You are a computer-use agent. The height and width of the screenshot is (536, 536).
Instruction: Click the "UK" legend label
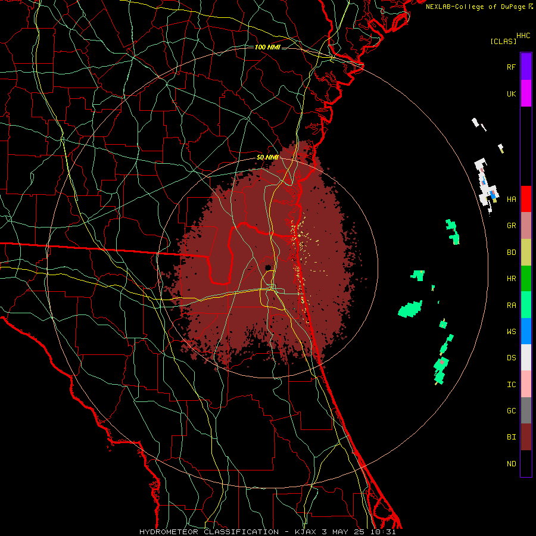pos(511,94)
